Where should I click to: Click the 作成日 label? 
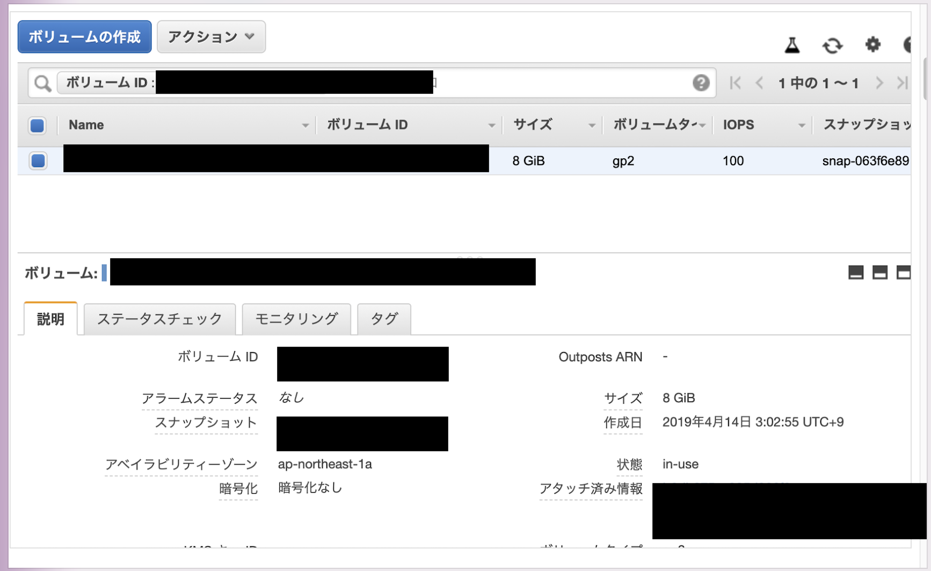(x=623, y=423)
